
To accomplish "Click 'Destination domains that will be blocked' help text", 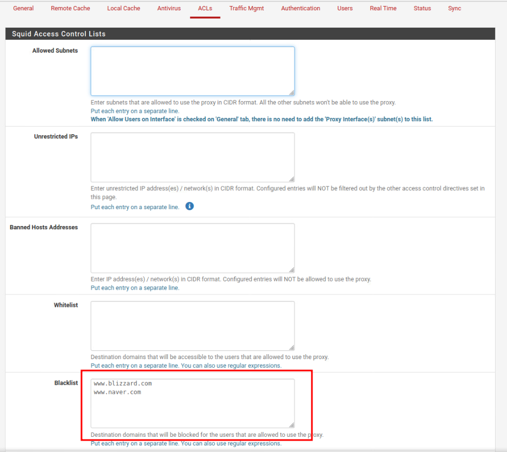I will tap(207, 435).
